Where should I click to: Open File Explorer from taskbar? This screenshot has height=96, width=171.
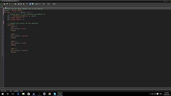23,94
